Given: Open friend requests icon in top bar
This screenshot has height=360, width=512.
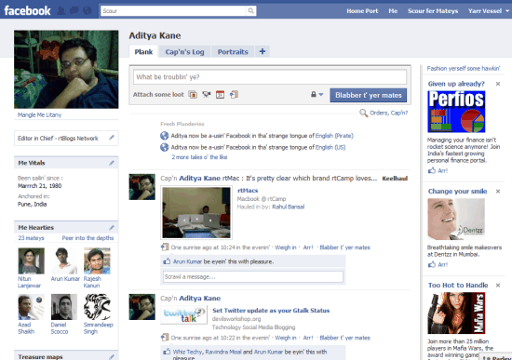Looking at the screenshot, I should click(61, 11).
